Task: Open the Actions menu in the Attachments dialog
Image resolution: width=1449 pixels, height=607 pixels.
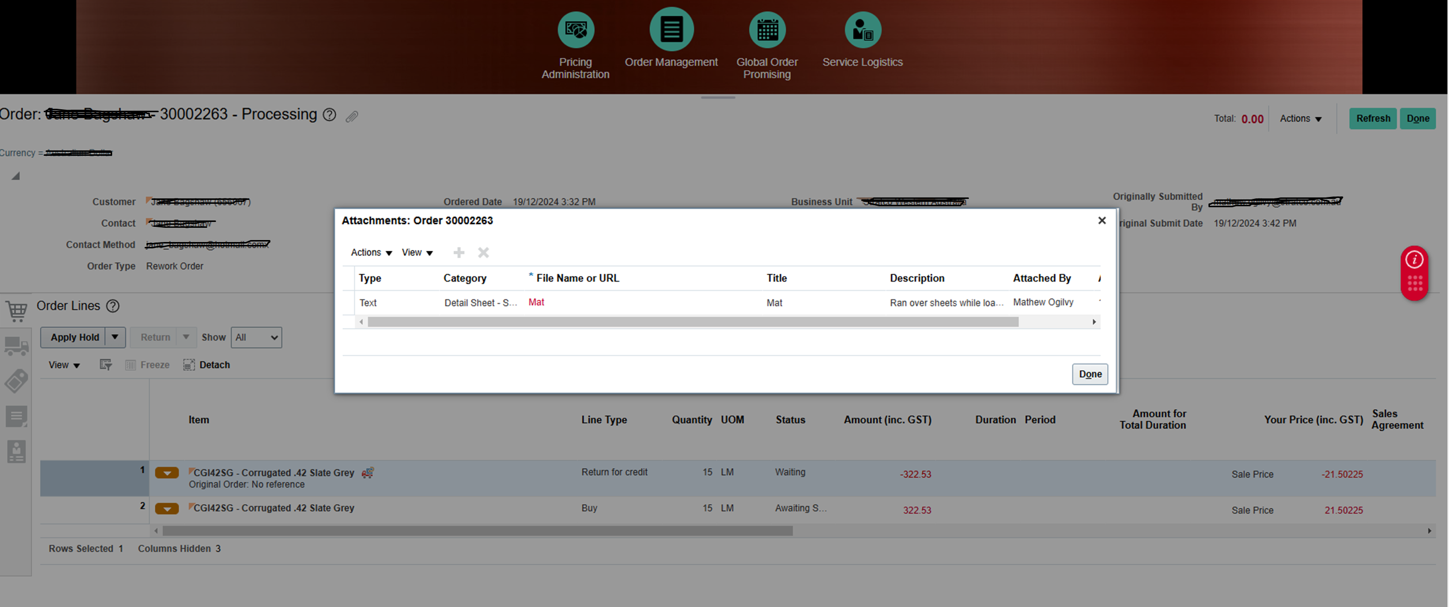Action: 370,252
